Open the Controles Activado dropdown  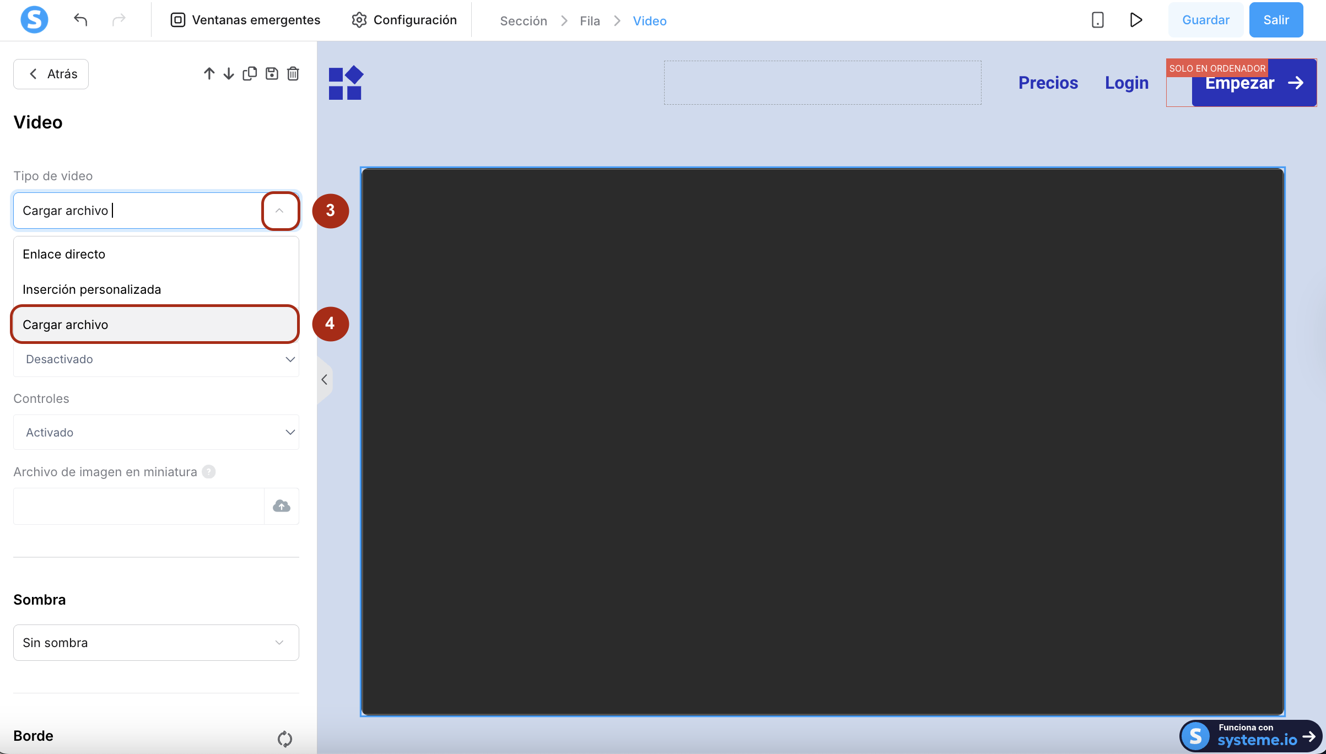(x=156, y=432)
